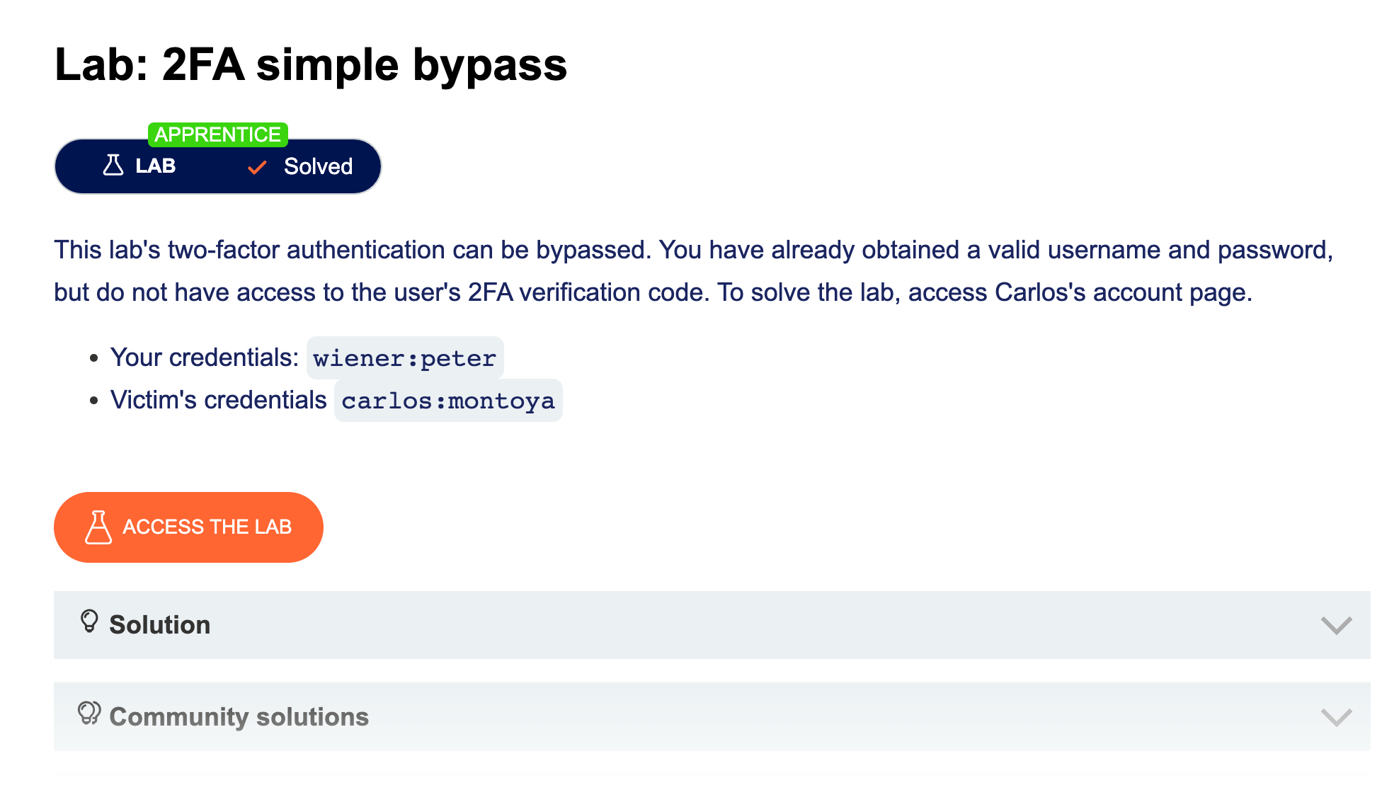
Task: Click the lab description paragraph
Action: [694, 271]
